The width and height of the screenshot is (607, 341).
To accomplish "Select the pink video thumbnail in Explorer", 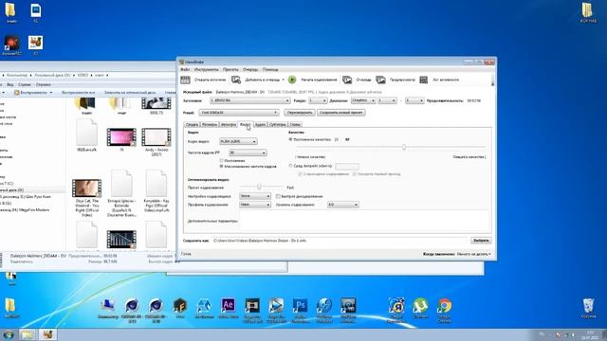I will pyautogui.click(x=121, y=137).
